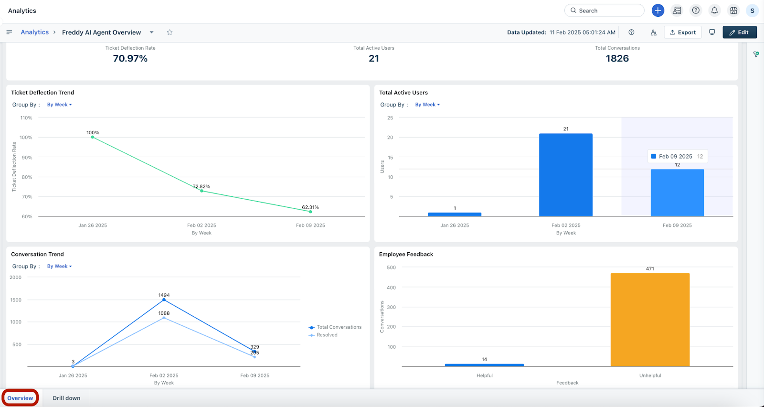The image size is (764, 407).
Task: Click the magnifier icon in Search box
Action: (573, 11)
